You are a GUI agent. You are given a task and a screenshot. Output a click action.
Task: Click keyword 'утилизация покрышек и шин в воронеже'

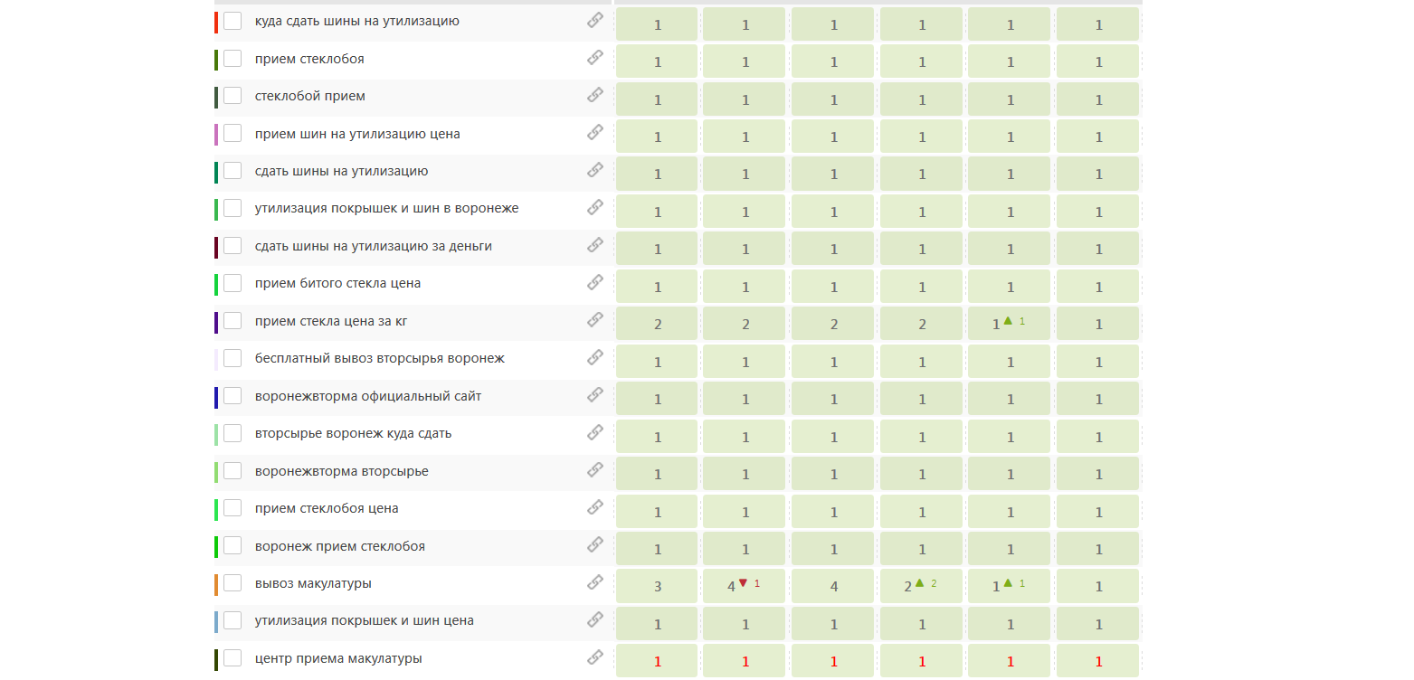(386, 209)
